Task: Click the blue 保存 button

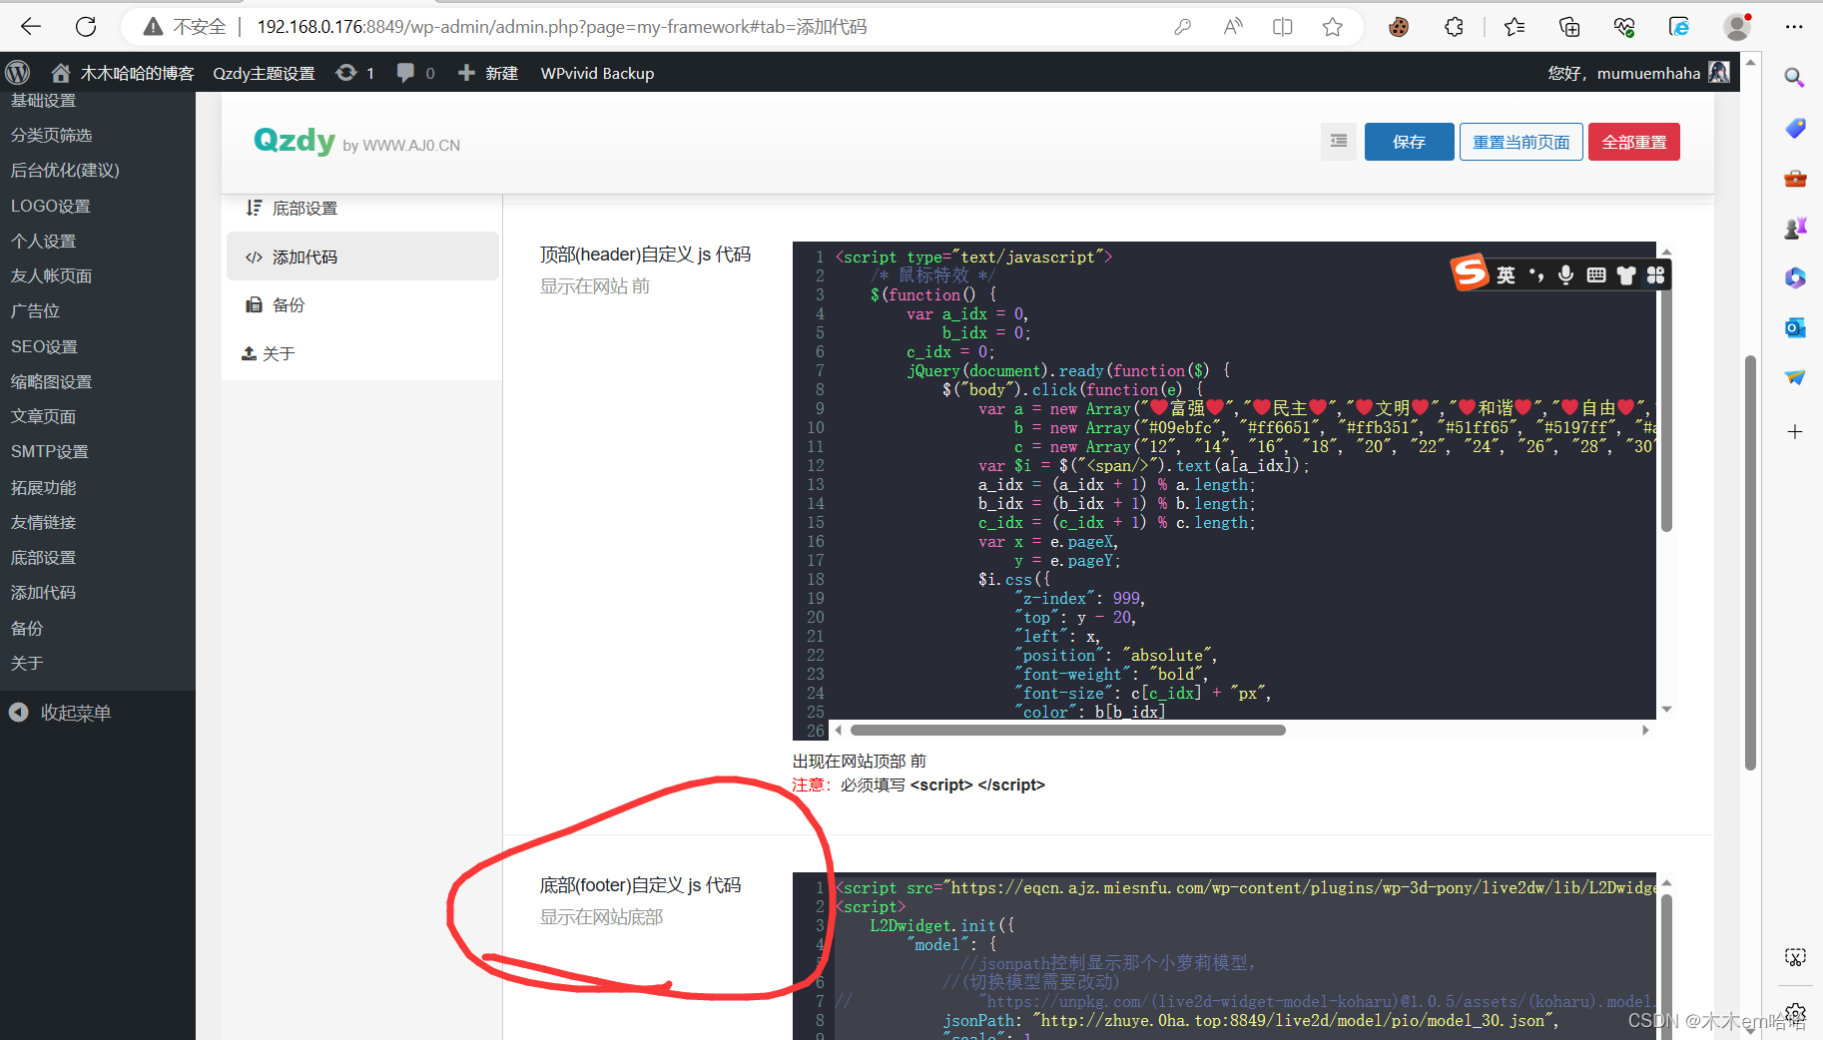Action: click(x=1409, y=142)
